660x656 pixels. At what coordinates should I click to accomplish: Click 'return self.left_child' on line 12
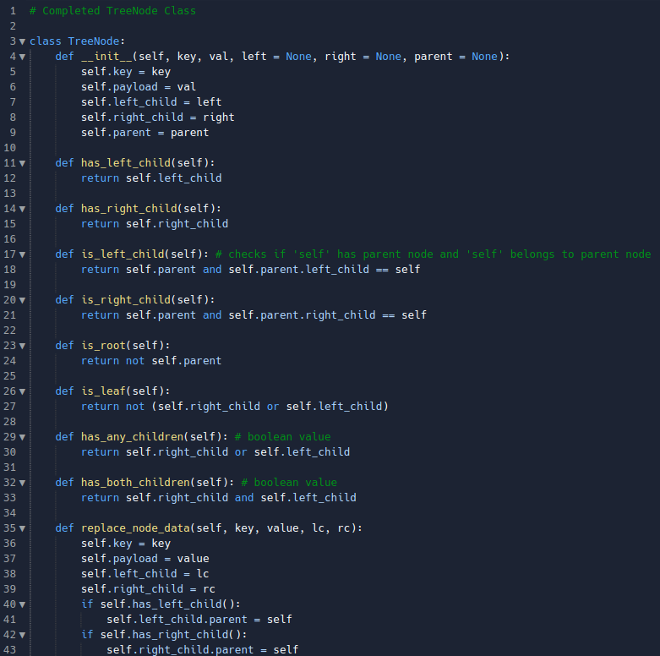151,178
